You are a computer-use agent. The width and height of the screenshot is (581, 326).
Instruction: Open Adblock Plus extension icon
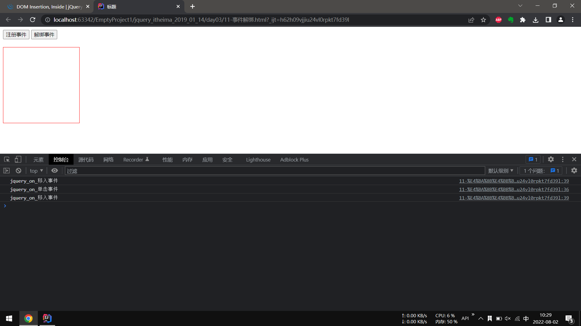tap(499, 20)
